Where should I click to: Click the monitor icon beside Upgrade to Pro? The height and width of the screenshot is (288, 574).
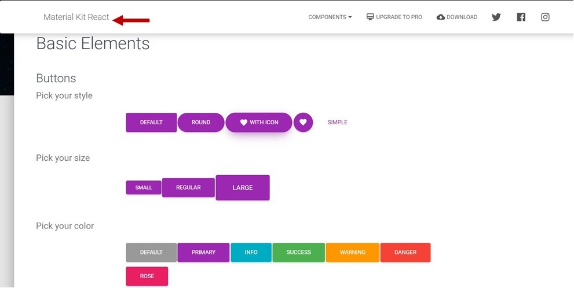(370, 17)
